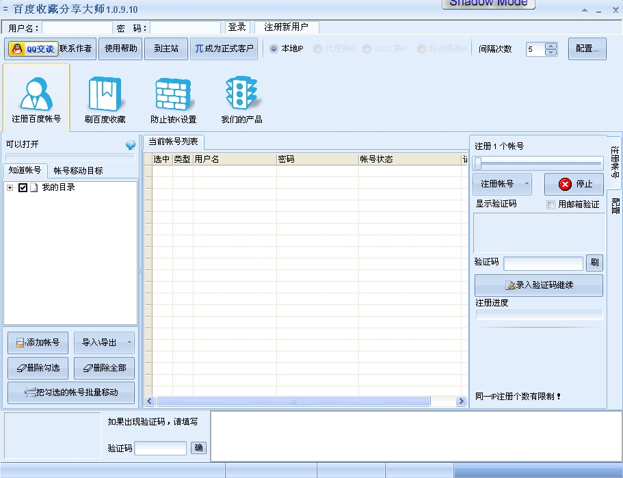The height and width of the screenshot is (478, 623).
Task: Click the file icon beside 我的目录
Action: (x=34, y=187)
